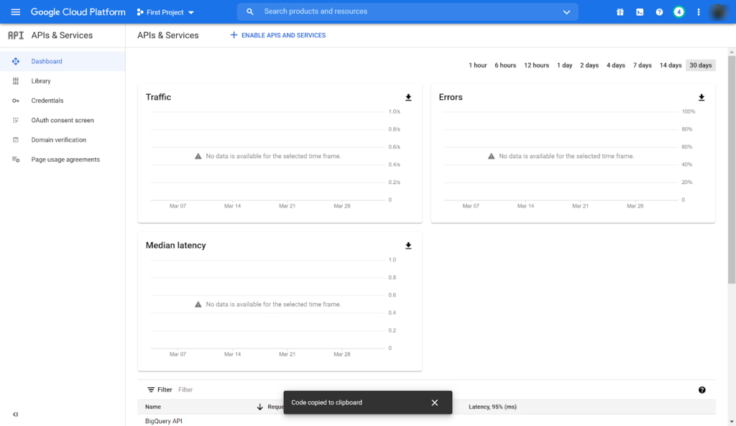Sort by Latency, 95% (ms) column
Screen dimensions: 736x426
point(492,407)
